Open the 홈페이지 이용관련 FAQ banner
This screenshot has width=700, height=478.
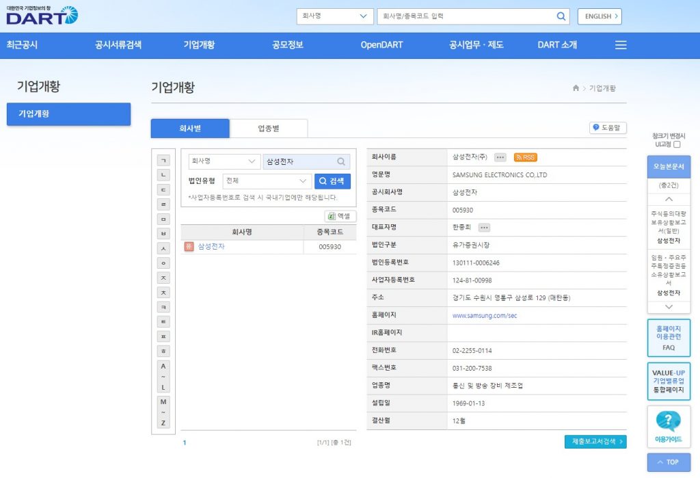[x=669, y=338]
